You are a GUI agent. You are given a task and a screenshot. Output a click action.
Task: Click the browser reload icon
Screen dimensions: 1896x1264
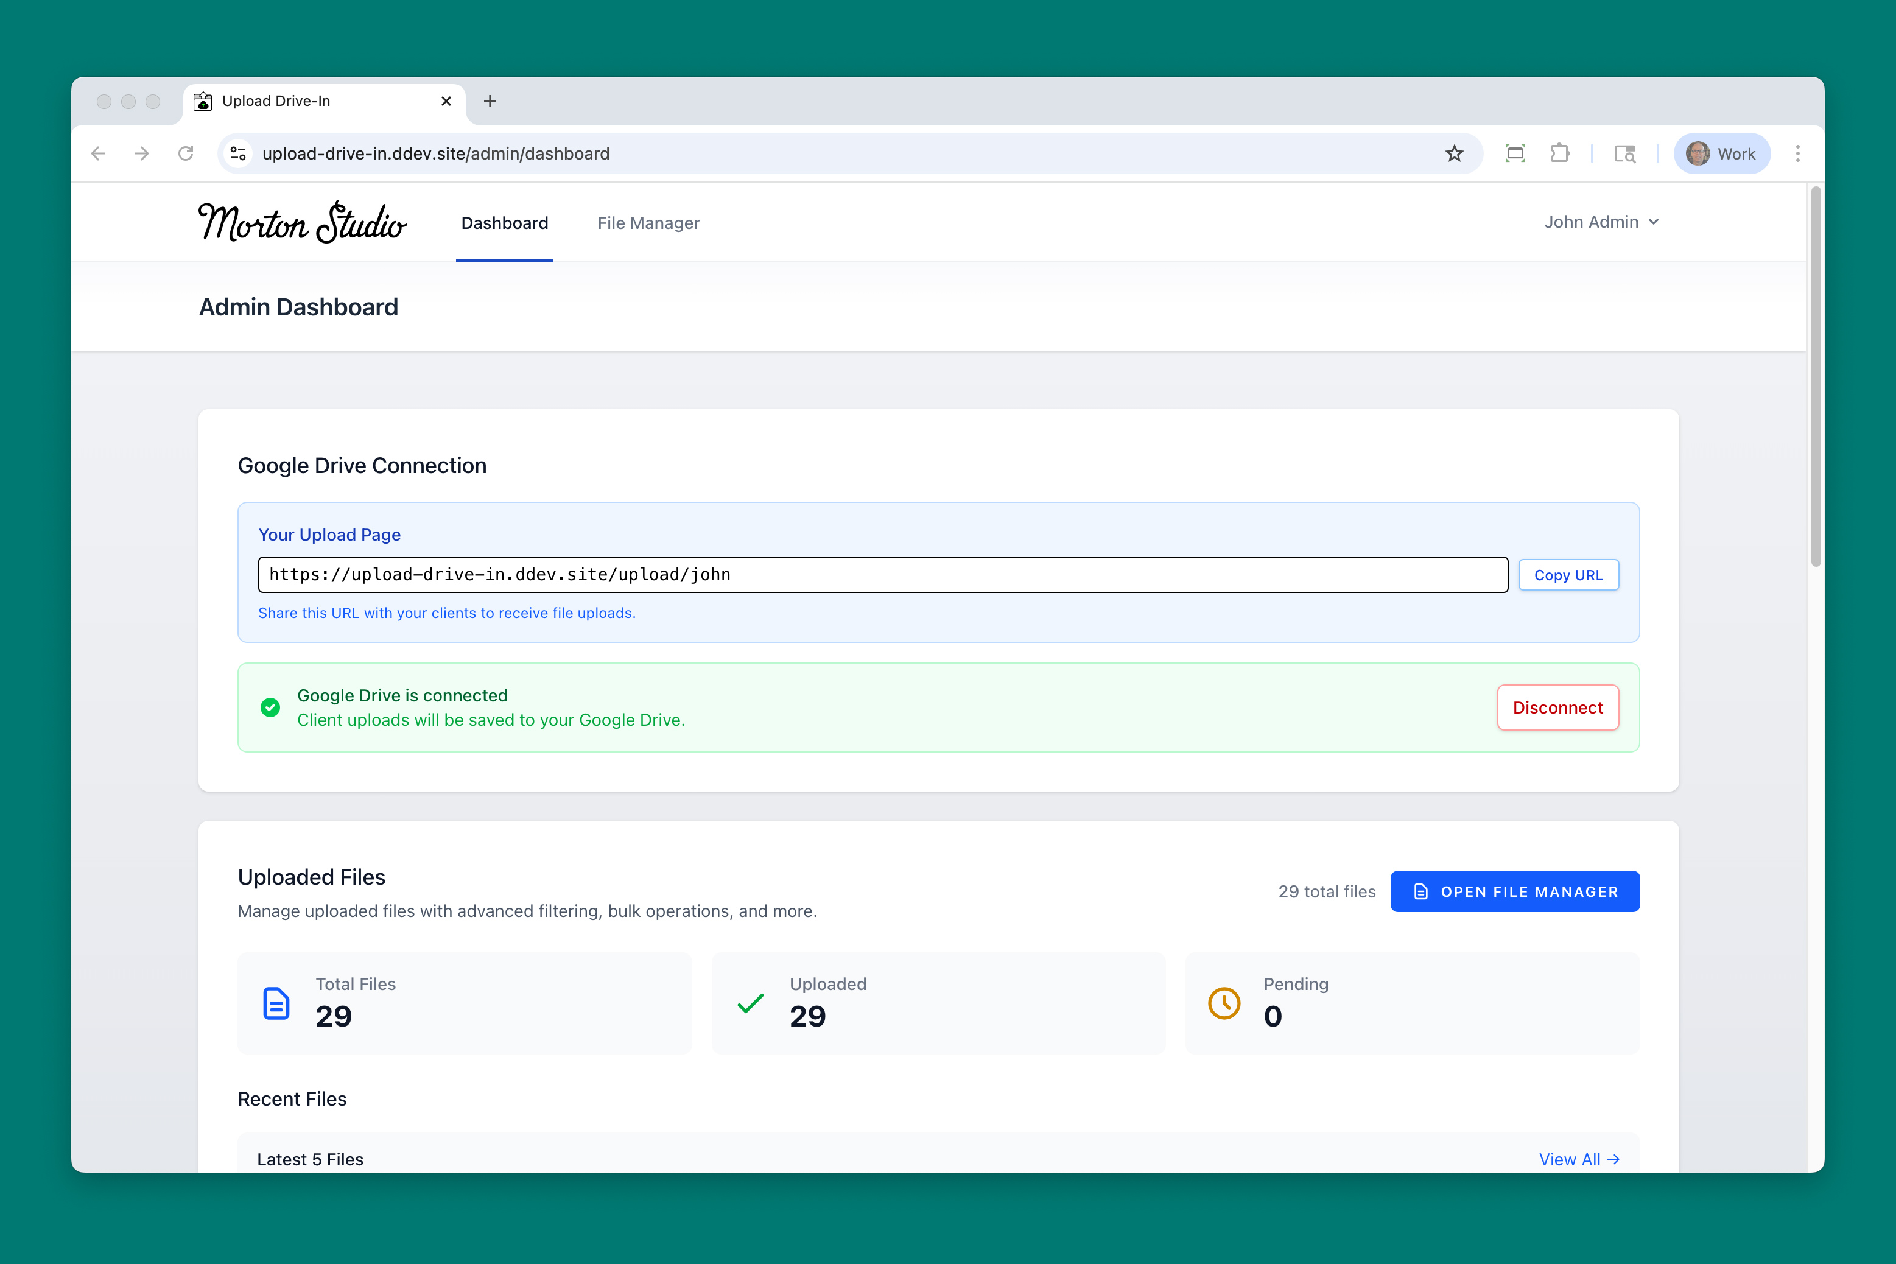[x=186, y=153]
